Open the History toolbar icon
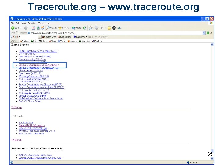The height and width of the screenshot is (165, 220). (85, 28)
